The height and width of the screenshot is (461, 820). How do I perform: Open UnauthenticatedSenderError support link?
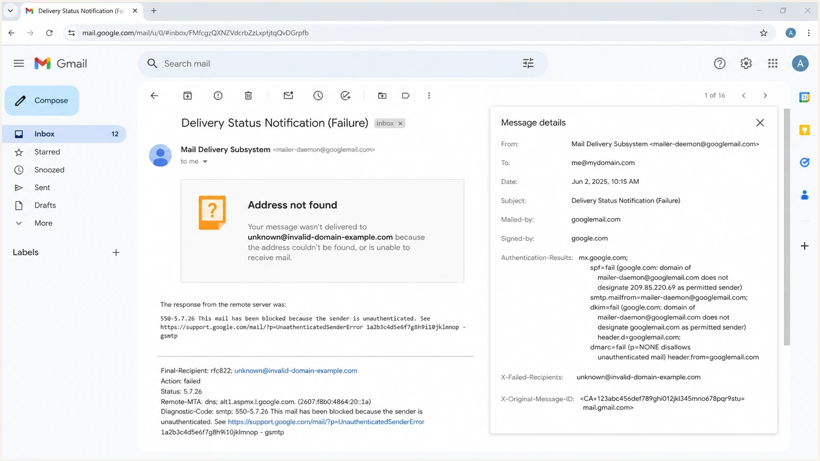pyautogui.click(x=326, y=422)
